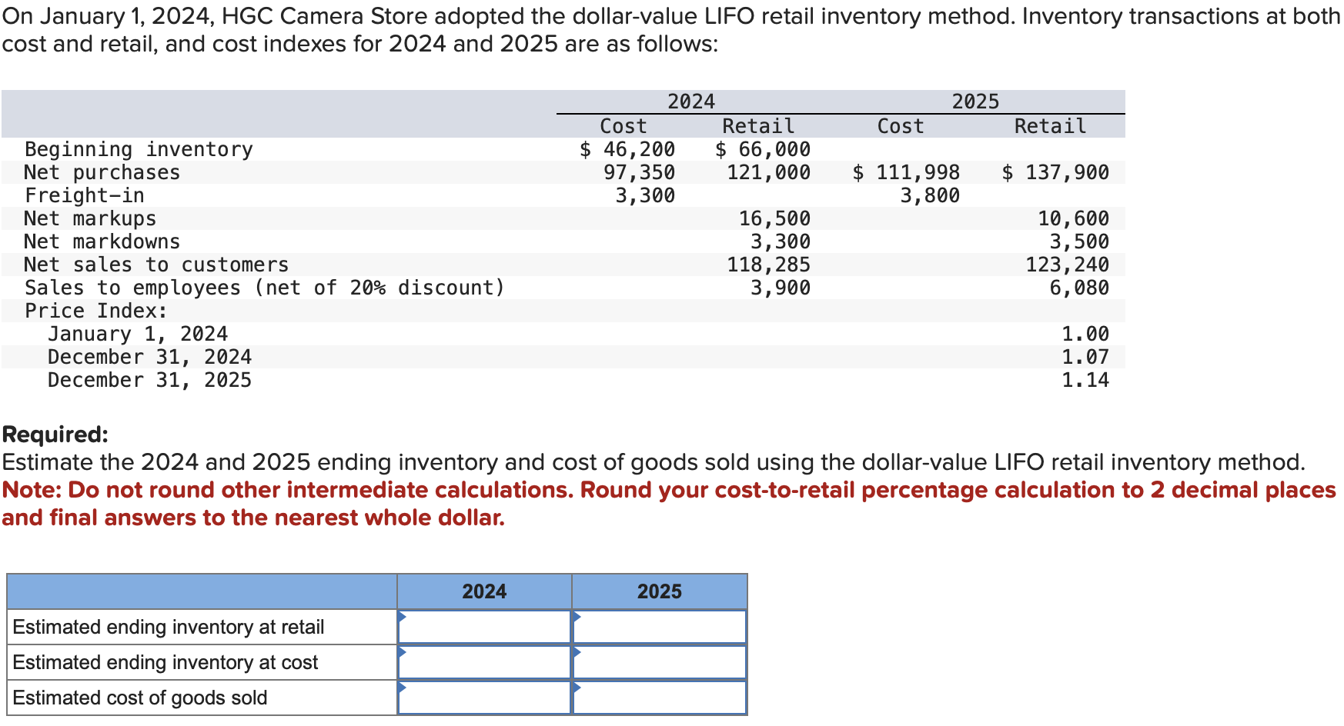1344x726 pixels.
Task: Click the 2025 net markdowns value 3,500
Action: [x=1079, y=241]
